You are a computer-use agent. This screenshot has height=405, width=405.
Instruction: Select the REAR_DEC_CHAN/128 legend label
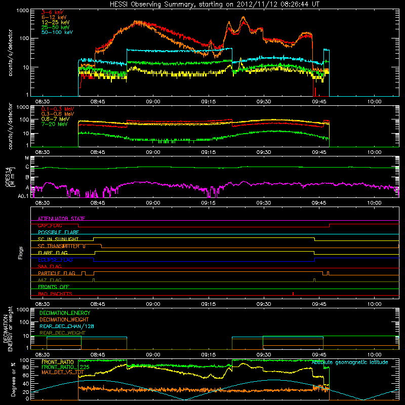click(67, 327)
